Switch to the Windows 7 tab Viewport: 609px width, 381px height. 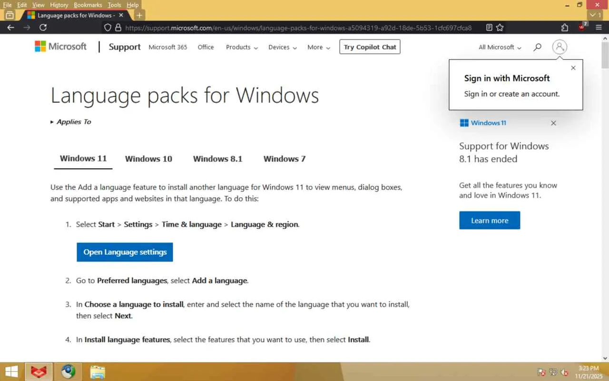pos(285,159)
